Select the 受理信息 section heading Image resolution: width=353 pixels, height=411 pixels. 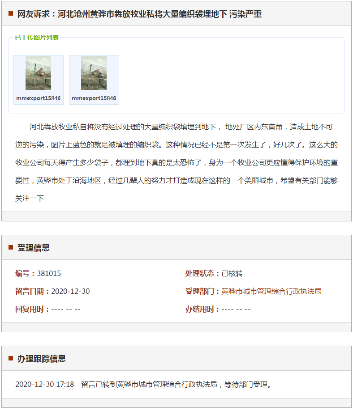(x=34, y=247)
